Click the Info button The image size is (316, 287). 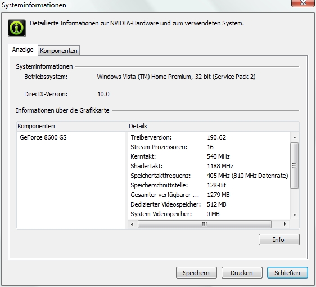point(279,240)
